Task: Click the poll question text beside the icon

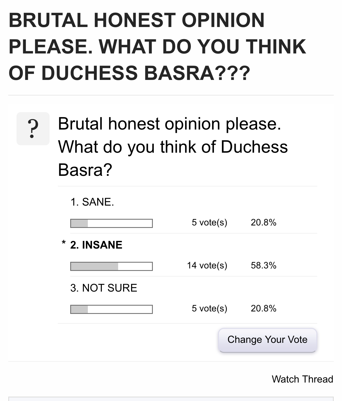Action: (173, 146)
